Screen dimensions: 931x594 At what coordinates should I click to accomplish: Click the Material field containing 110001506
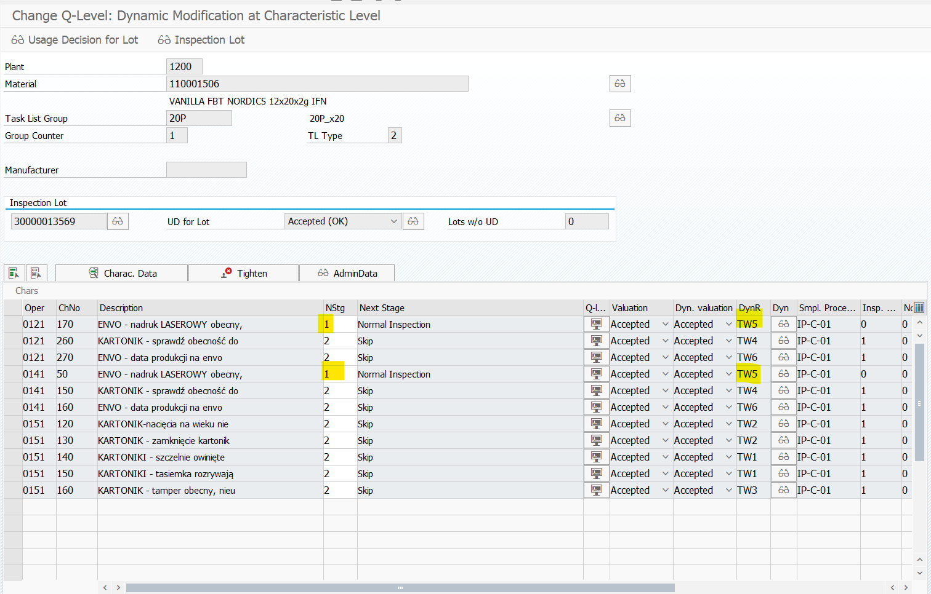coord(317,84)
